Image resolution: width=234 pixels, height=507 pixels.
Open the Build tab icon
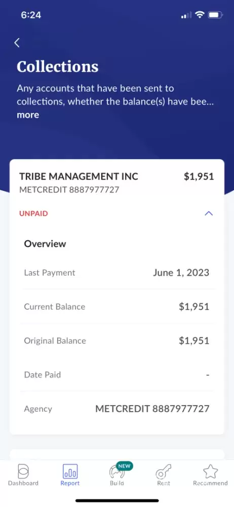[116, 472]
